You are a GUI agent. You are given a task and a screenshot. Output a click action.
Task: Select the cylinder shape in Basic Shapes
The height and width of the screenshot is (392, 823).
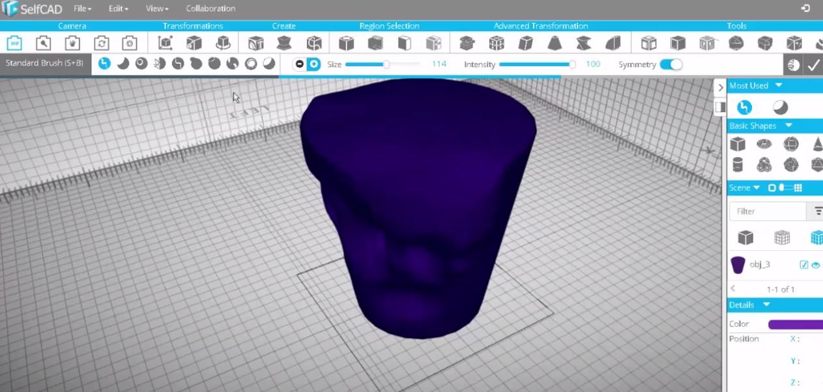[x=738, y=164]
